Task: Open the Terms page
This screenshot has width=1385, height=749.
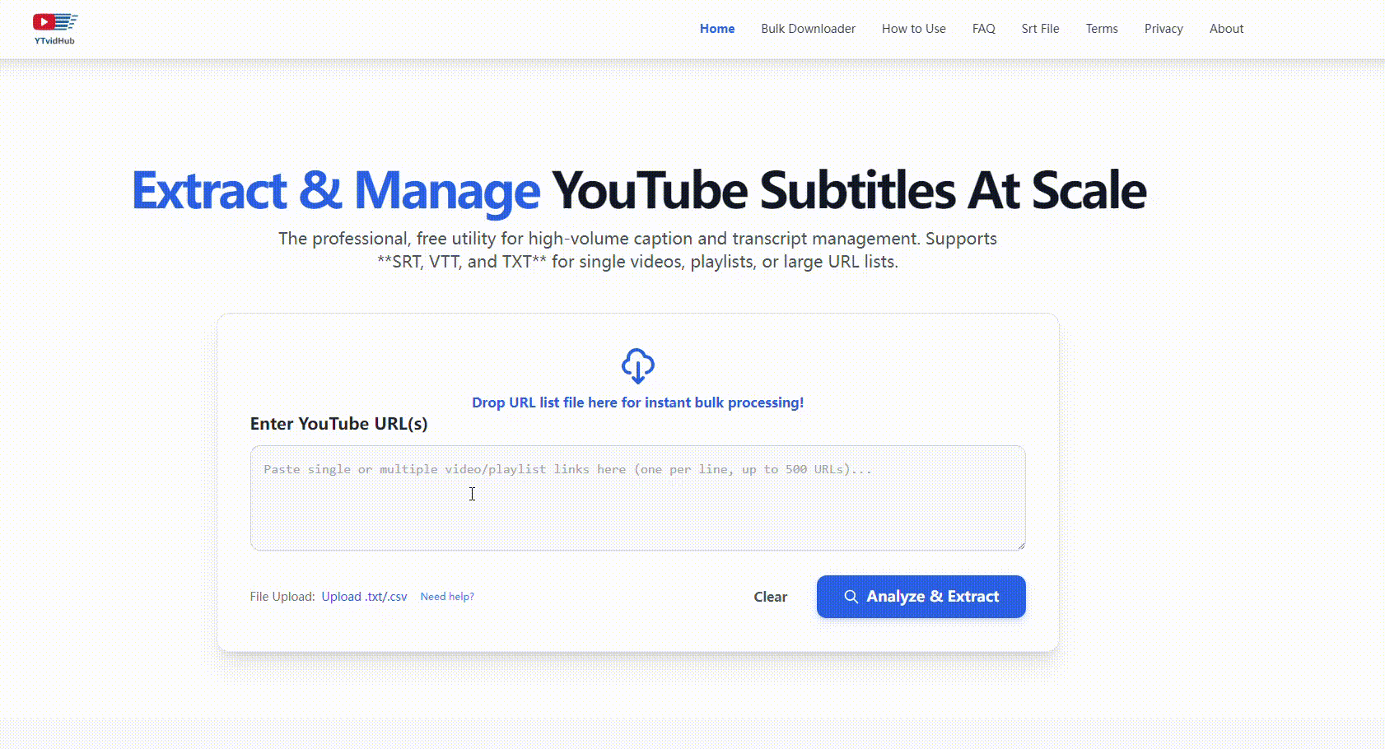Action: [x=1102, y=28]
